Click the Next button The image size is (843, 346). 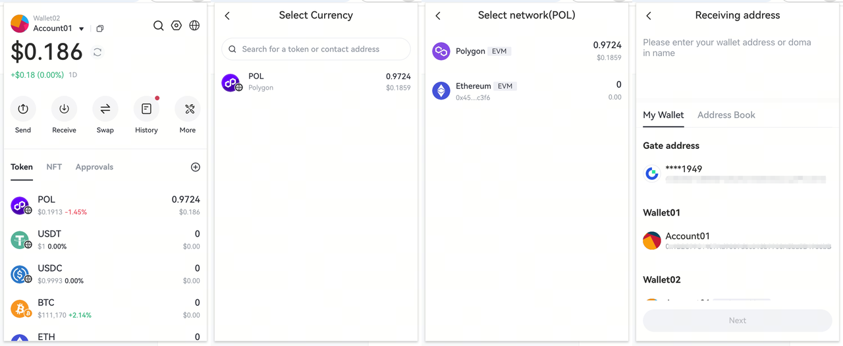click(x=737, y=320)
